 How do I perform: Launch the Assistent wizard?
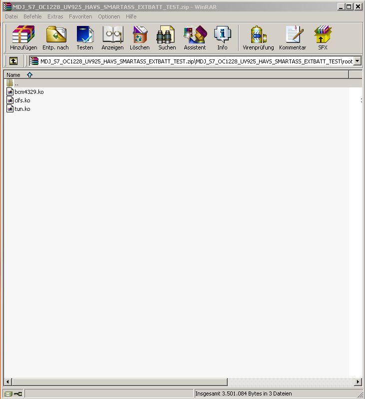click(x=195, y=34)
